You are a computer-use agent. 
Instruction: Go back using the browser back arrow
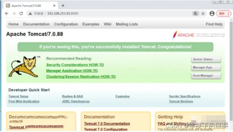pos(7,13)
